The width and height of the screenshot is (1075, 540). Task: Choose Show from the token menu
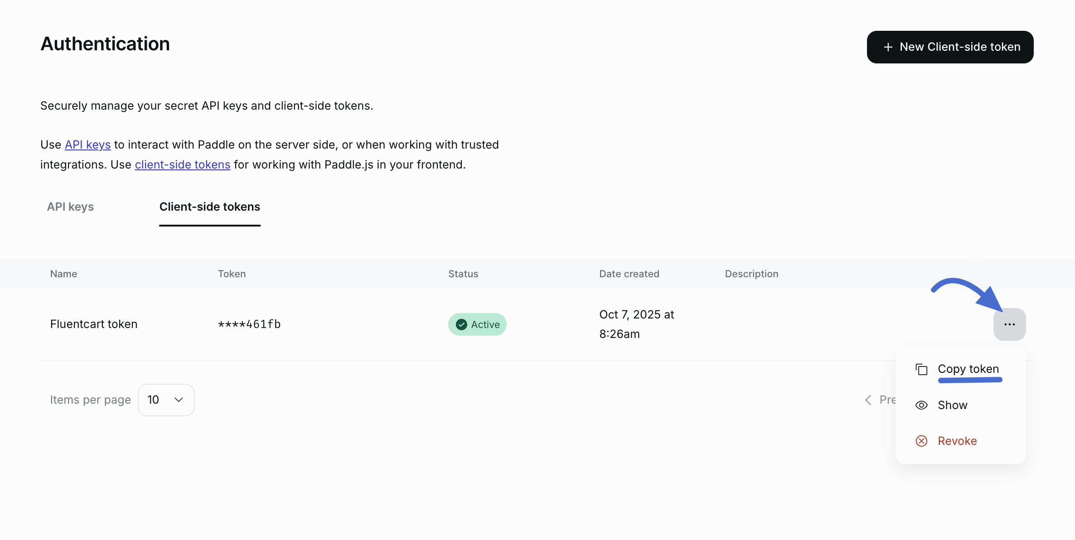click(952, 405)
